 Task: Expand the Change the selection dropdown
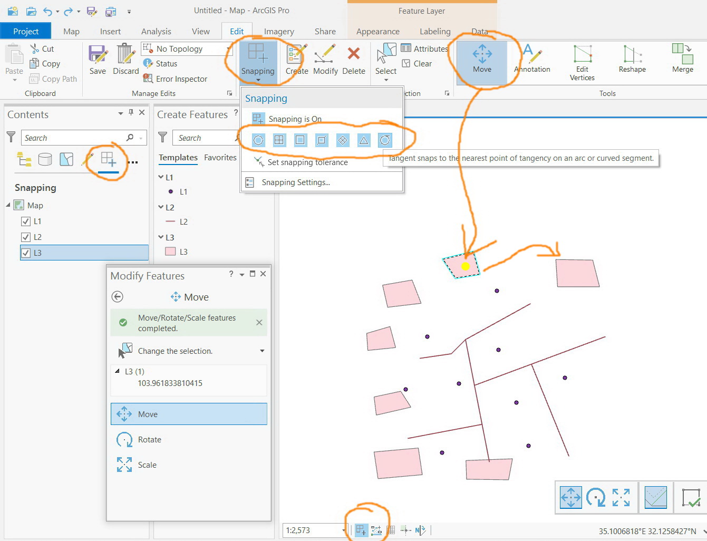pyautogui.click(x=262, y=351)
